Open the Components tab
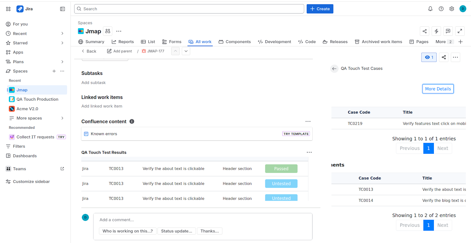This screenshot has height=243, width=471. (x=235, y=42)
